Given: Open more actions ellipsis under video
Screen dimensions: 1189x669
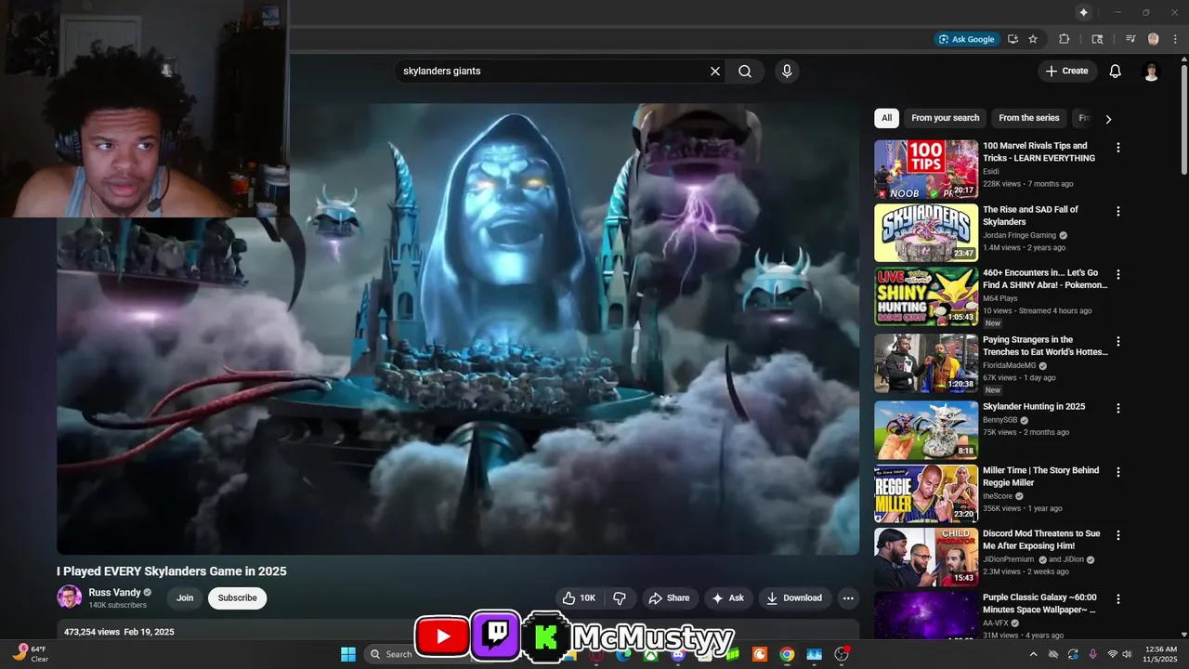Looking at the screenshot, I should 847,598.
